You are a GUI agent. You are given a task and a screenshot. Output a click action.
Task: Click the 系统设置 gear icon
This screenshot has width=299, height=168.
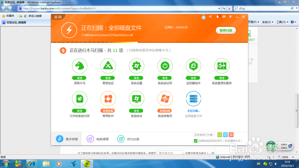pos(136,66)
